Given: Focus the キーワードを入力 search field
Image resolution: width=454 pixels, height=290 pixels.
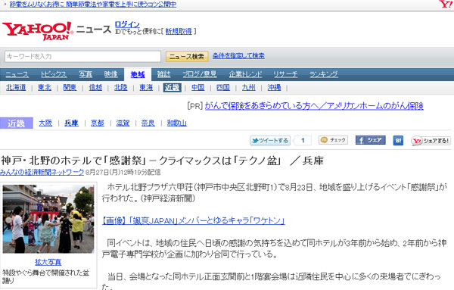Looking at the screenshot, I should [x=82, y=56].
